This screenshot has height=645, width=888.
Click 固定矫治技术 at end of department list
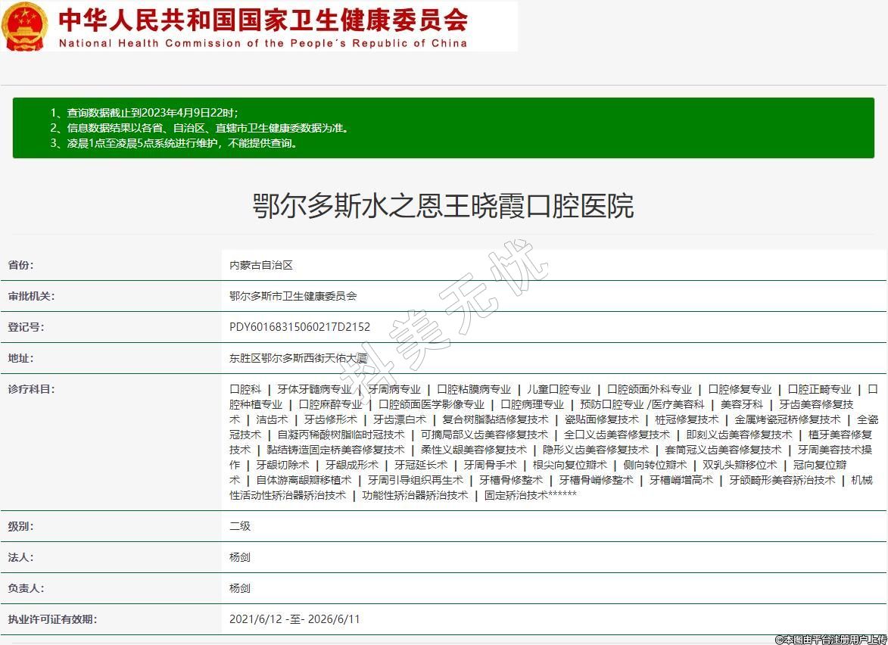tap(516, 495)
